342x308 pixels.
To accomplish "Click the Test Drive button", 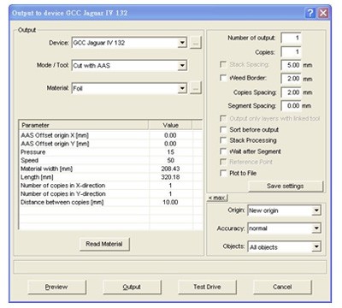I will click(207, 287).
